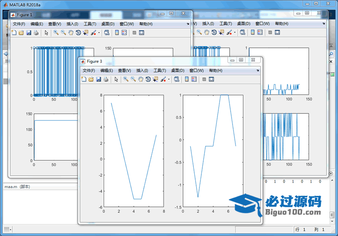Toggle Insert Colorbar in Figure 3 toolbar
Screen dimensions: 338x236
(187, 79)
